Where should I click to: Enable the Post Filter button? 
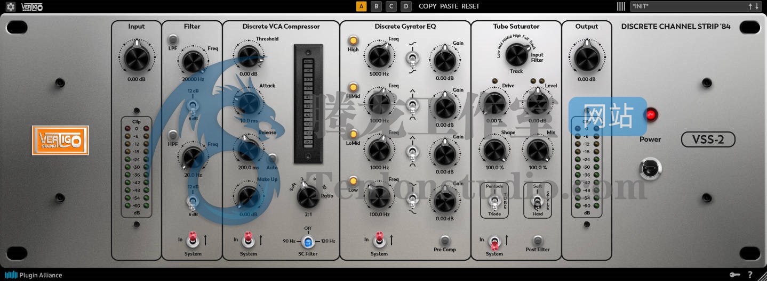[x=538, y=241]
